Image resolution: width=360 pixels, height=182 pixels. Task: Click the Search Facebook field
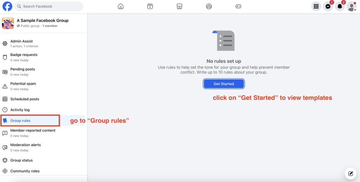[49, 6]
